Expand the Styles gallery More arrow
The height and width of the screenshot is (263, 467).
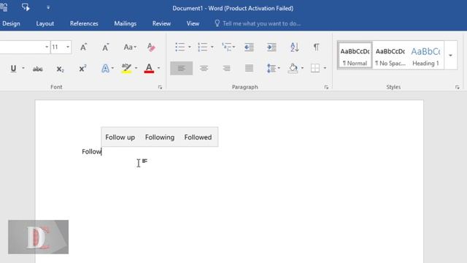click(451, 56)
